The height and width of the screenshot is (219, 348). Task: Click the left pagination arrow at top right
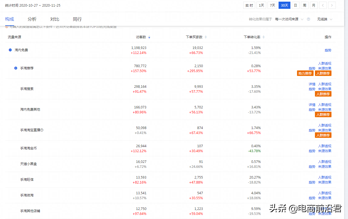[x=323, y=5]
